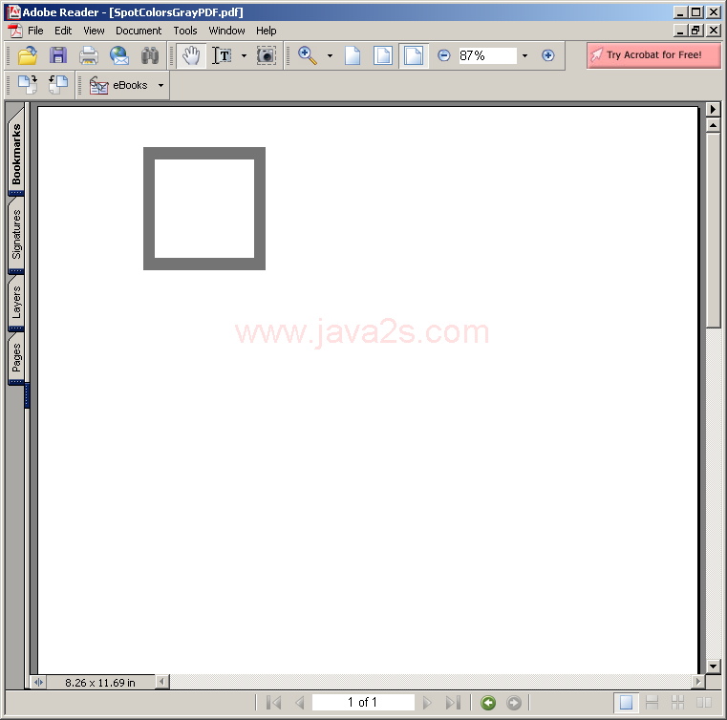Open the Pages side tab
The width and height of the screenshot is (727, 720).
pyautogui.click(x=16, y=358)
